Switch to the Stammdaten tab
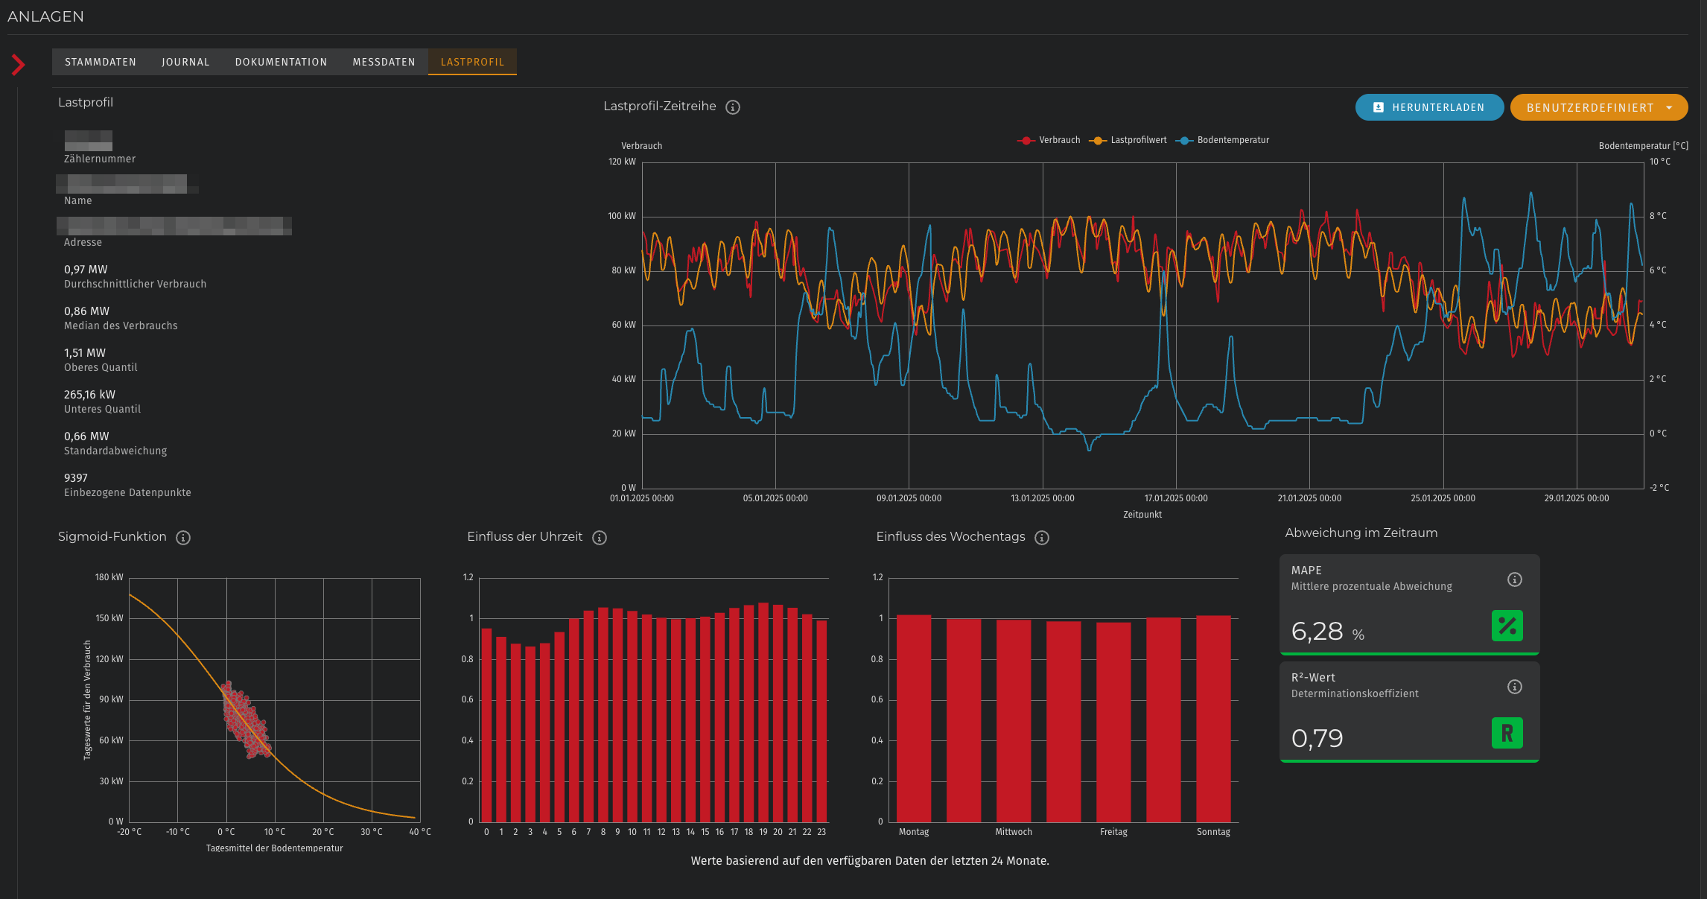1707x899 pixels. pos(101,62)
